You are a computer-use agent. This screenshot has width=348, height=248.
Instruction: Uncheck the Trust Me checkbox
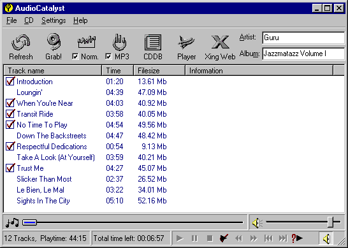tap(10, 168)
